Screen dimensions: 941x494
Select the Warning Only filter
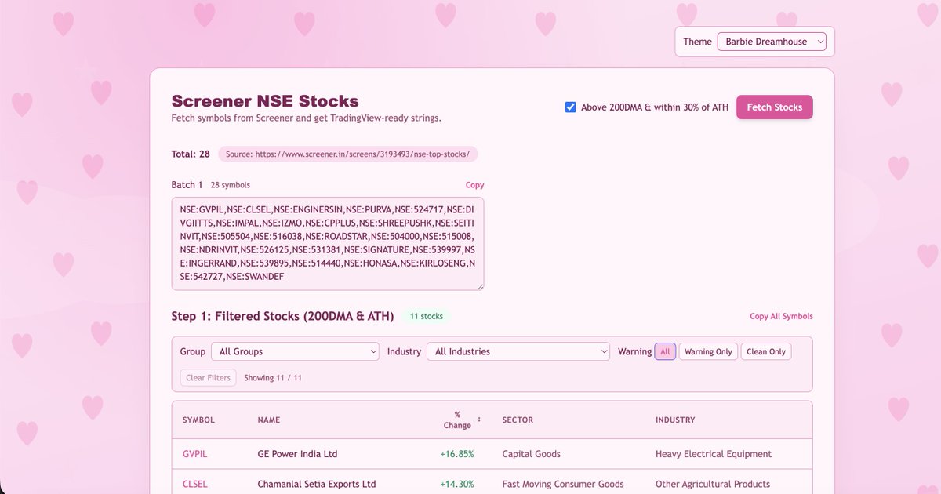708,352
